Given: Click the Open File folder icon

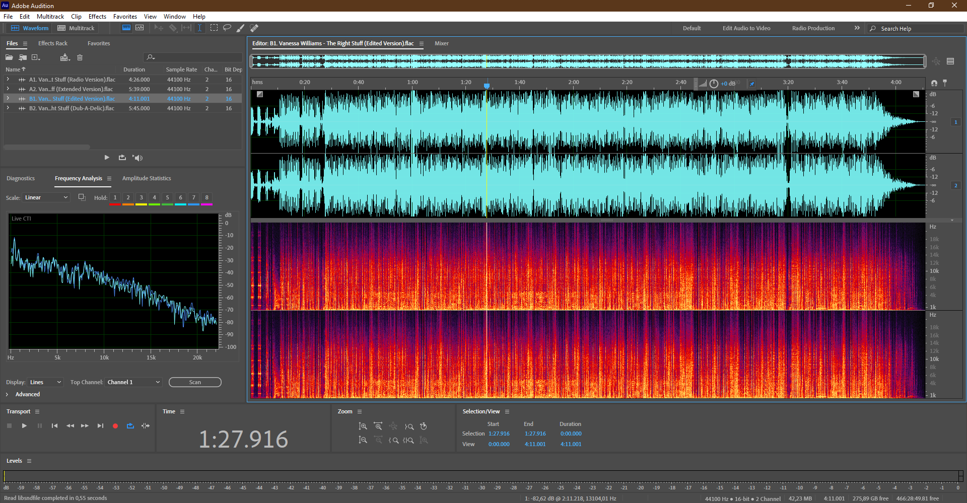Looking at the screenshot, I should point(9,57).
